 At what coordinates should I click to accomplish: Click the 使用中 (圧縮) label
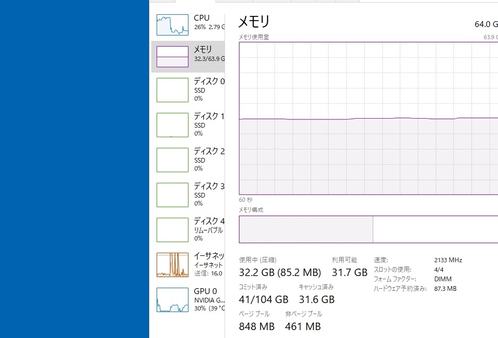(257, 260)
